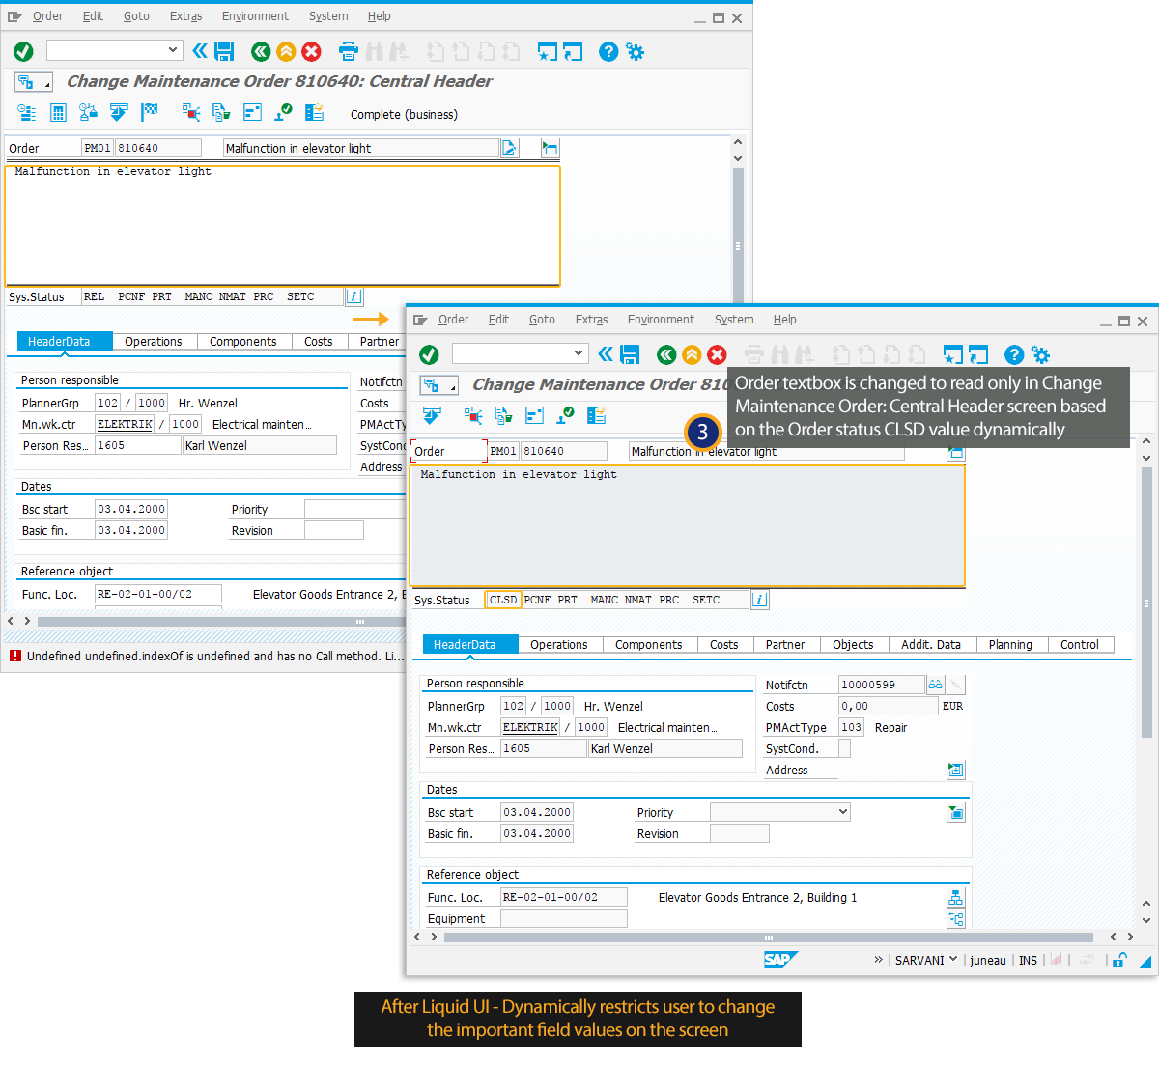This screenshot has height=1066, width=1159.
Task: Click calculator-style grid icon in back window toolbar
Action: click(58, 113)
